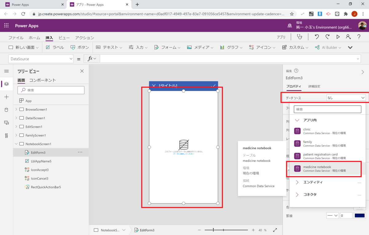Collapse the properties pane with chevron

coord(363,72)
